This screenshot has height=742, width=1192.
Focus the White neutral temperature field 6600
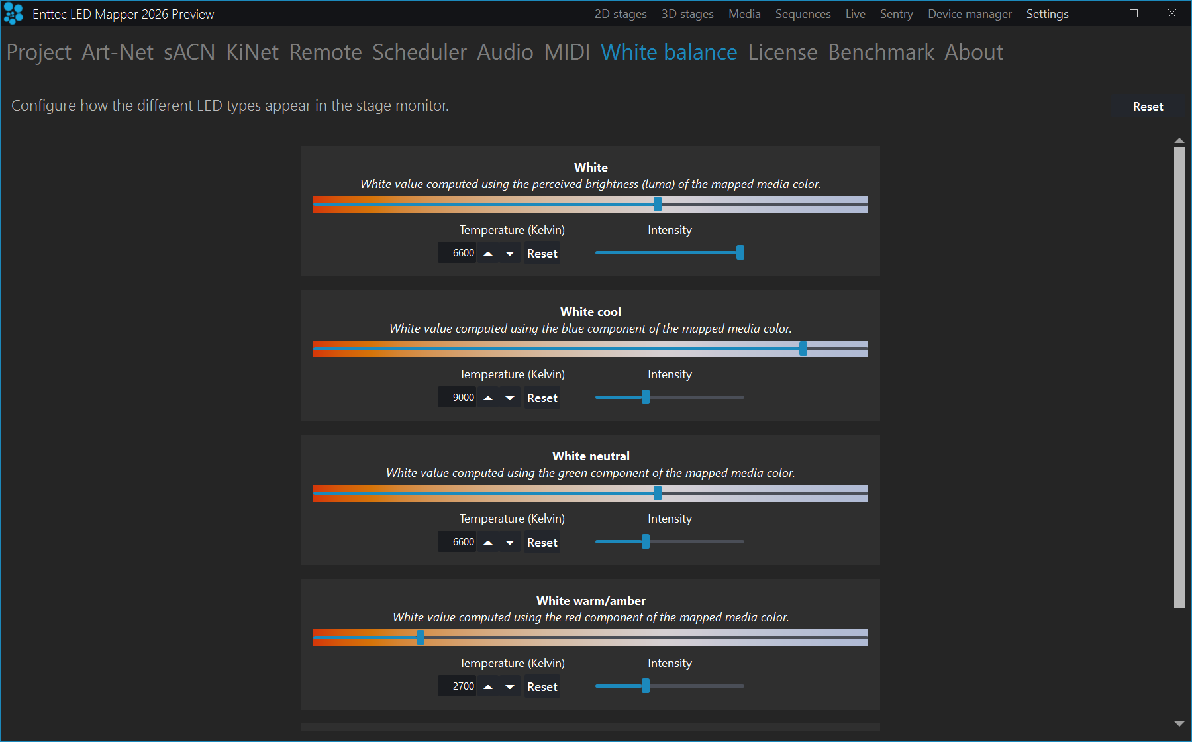[x=457, y=542]
